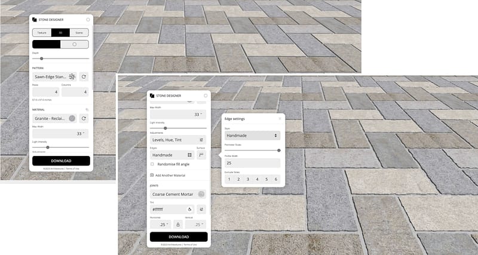Click the Coarse Cement Mortar swatch circle

tap(201, 194)
